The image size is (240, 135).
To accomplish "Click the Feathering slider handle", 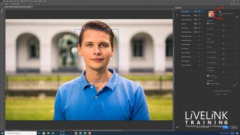I will pyautogui.click(x=216, y=78).
